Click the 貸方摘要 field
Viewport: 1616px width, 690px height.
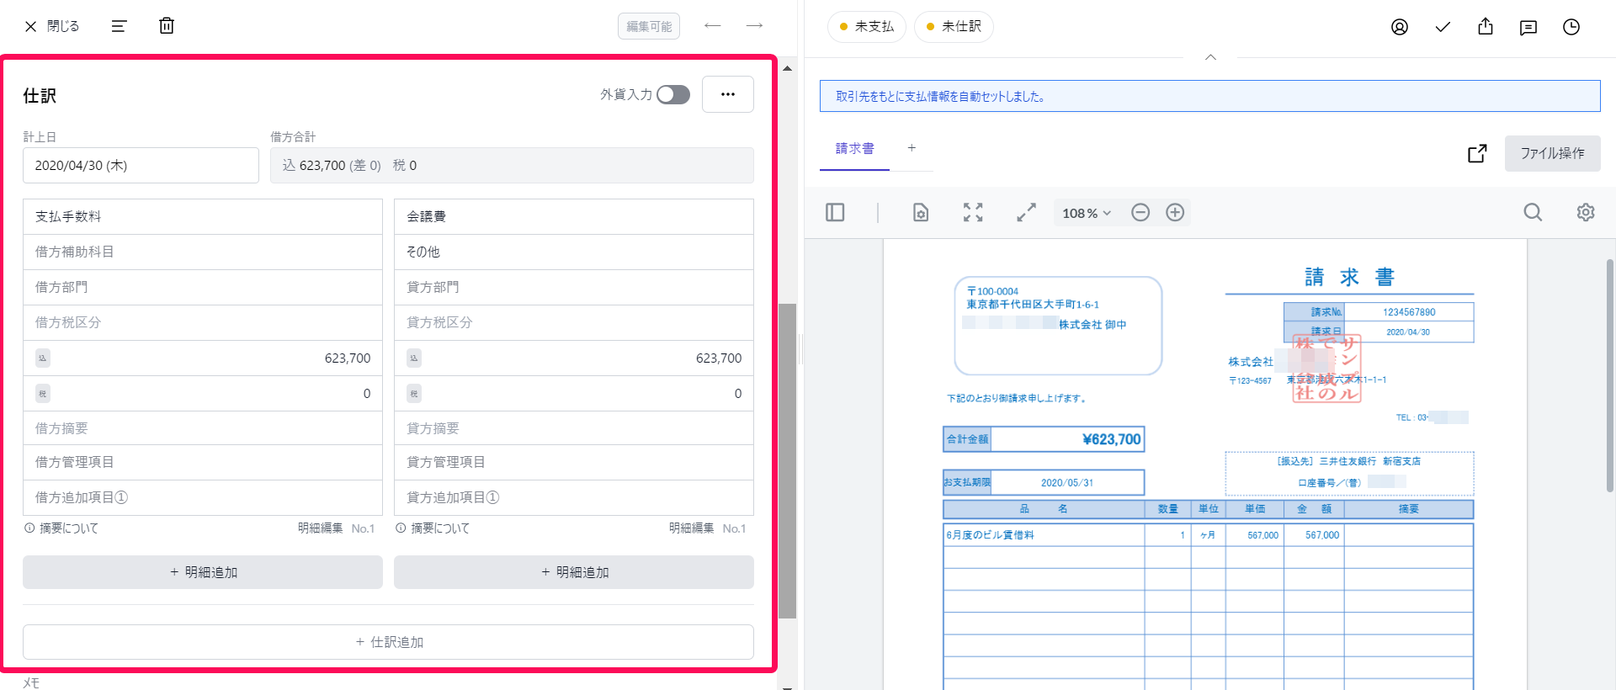[574, 428]
